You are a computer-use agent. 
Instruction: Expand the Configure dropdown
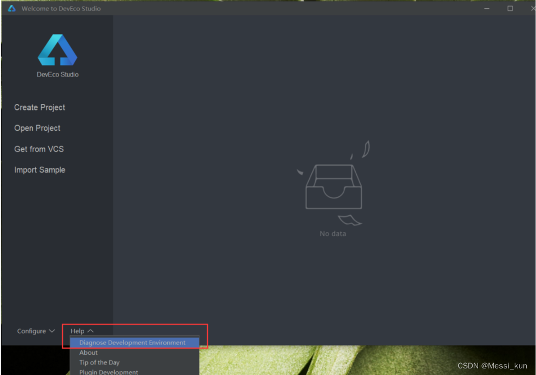[36, 331]
